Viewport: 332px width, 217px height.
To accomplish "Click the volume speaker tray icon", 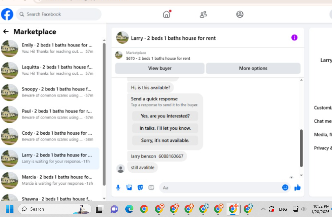I will coord(303,209).
